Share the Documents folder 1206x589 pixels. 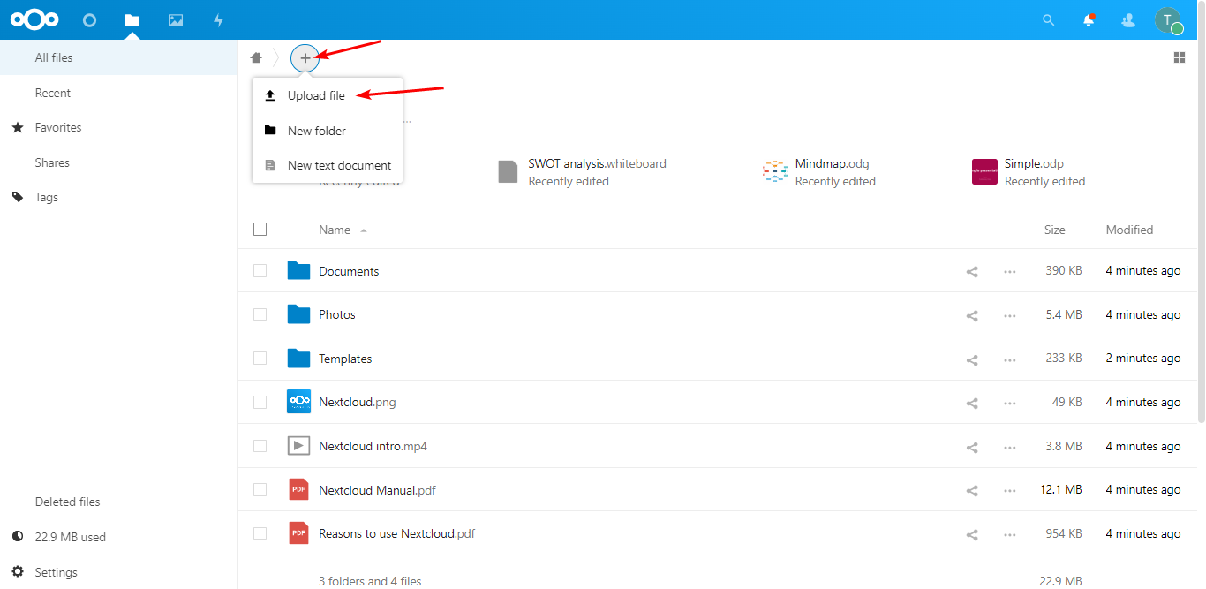972,271
